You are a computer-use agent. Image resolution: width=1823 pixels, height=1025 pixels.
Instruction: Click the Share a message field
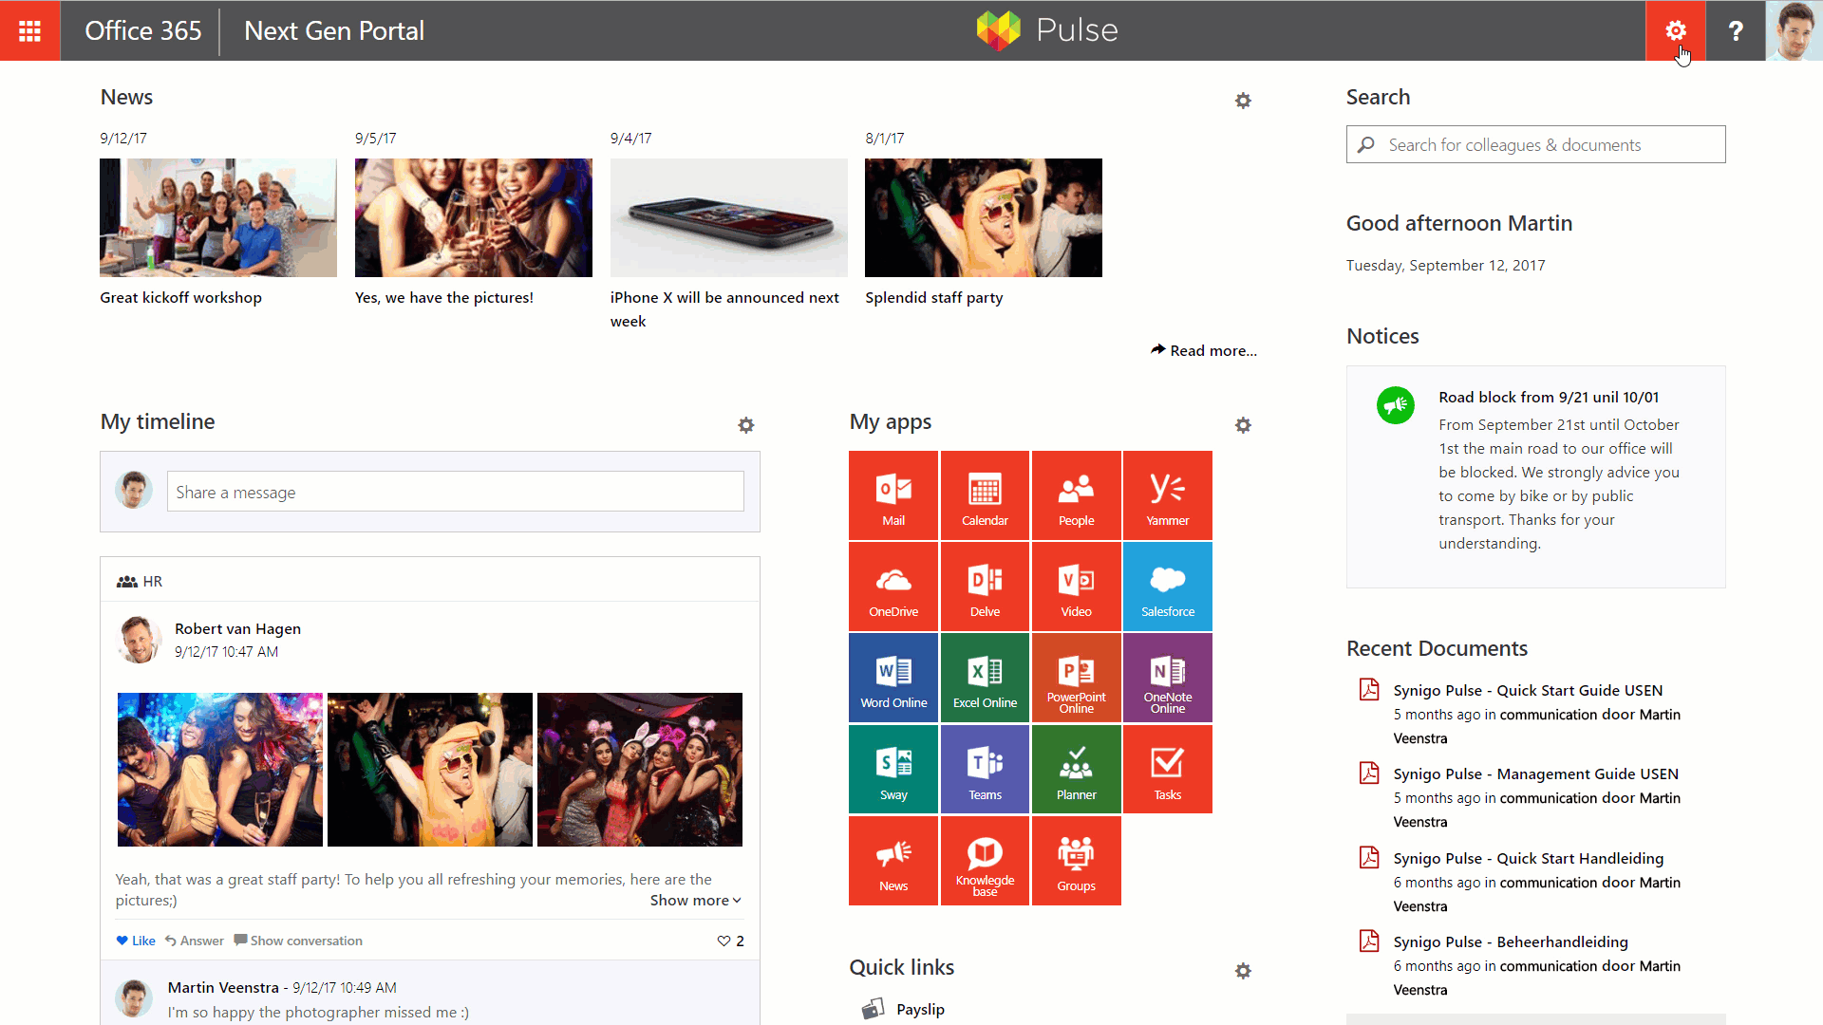coord(456,492)
